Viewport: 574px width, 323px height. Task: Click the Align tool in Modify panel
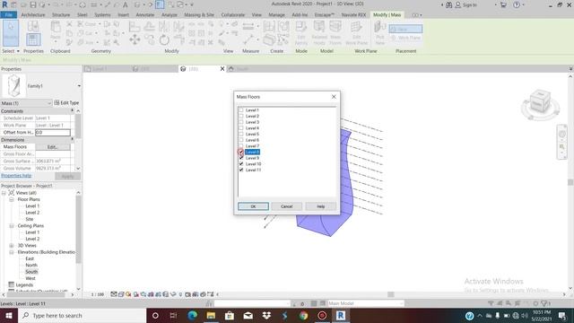(135, 26)
